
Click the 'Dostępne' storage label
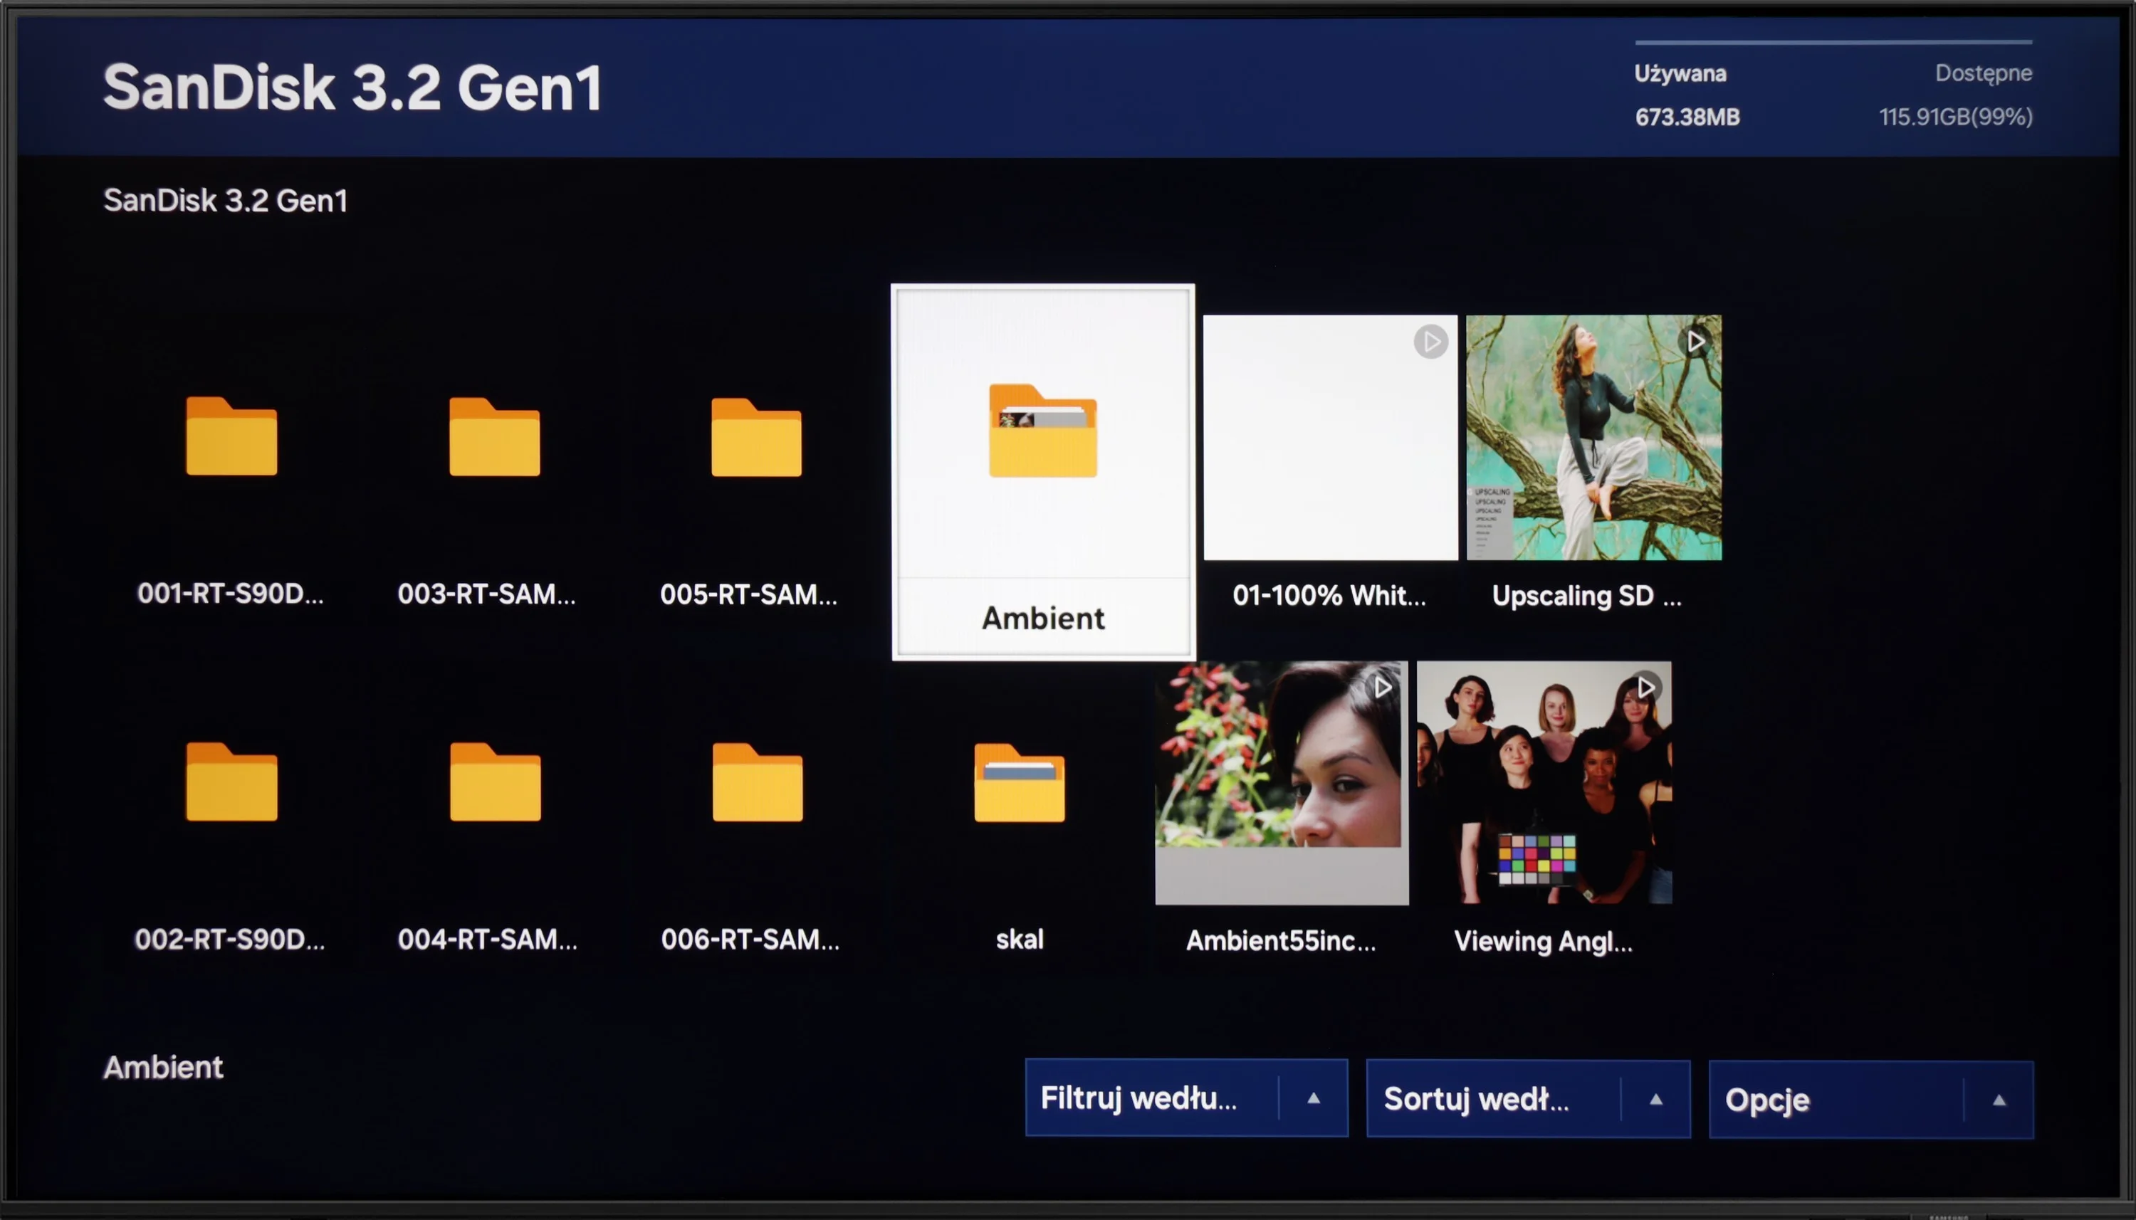coord(1984,74)
